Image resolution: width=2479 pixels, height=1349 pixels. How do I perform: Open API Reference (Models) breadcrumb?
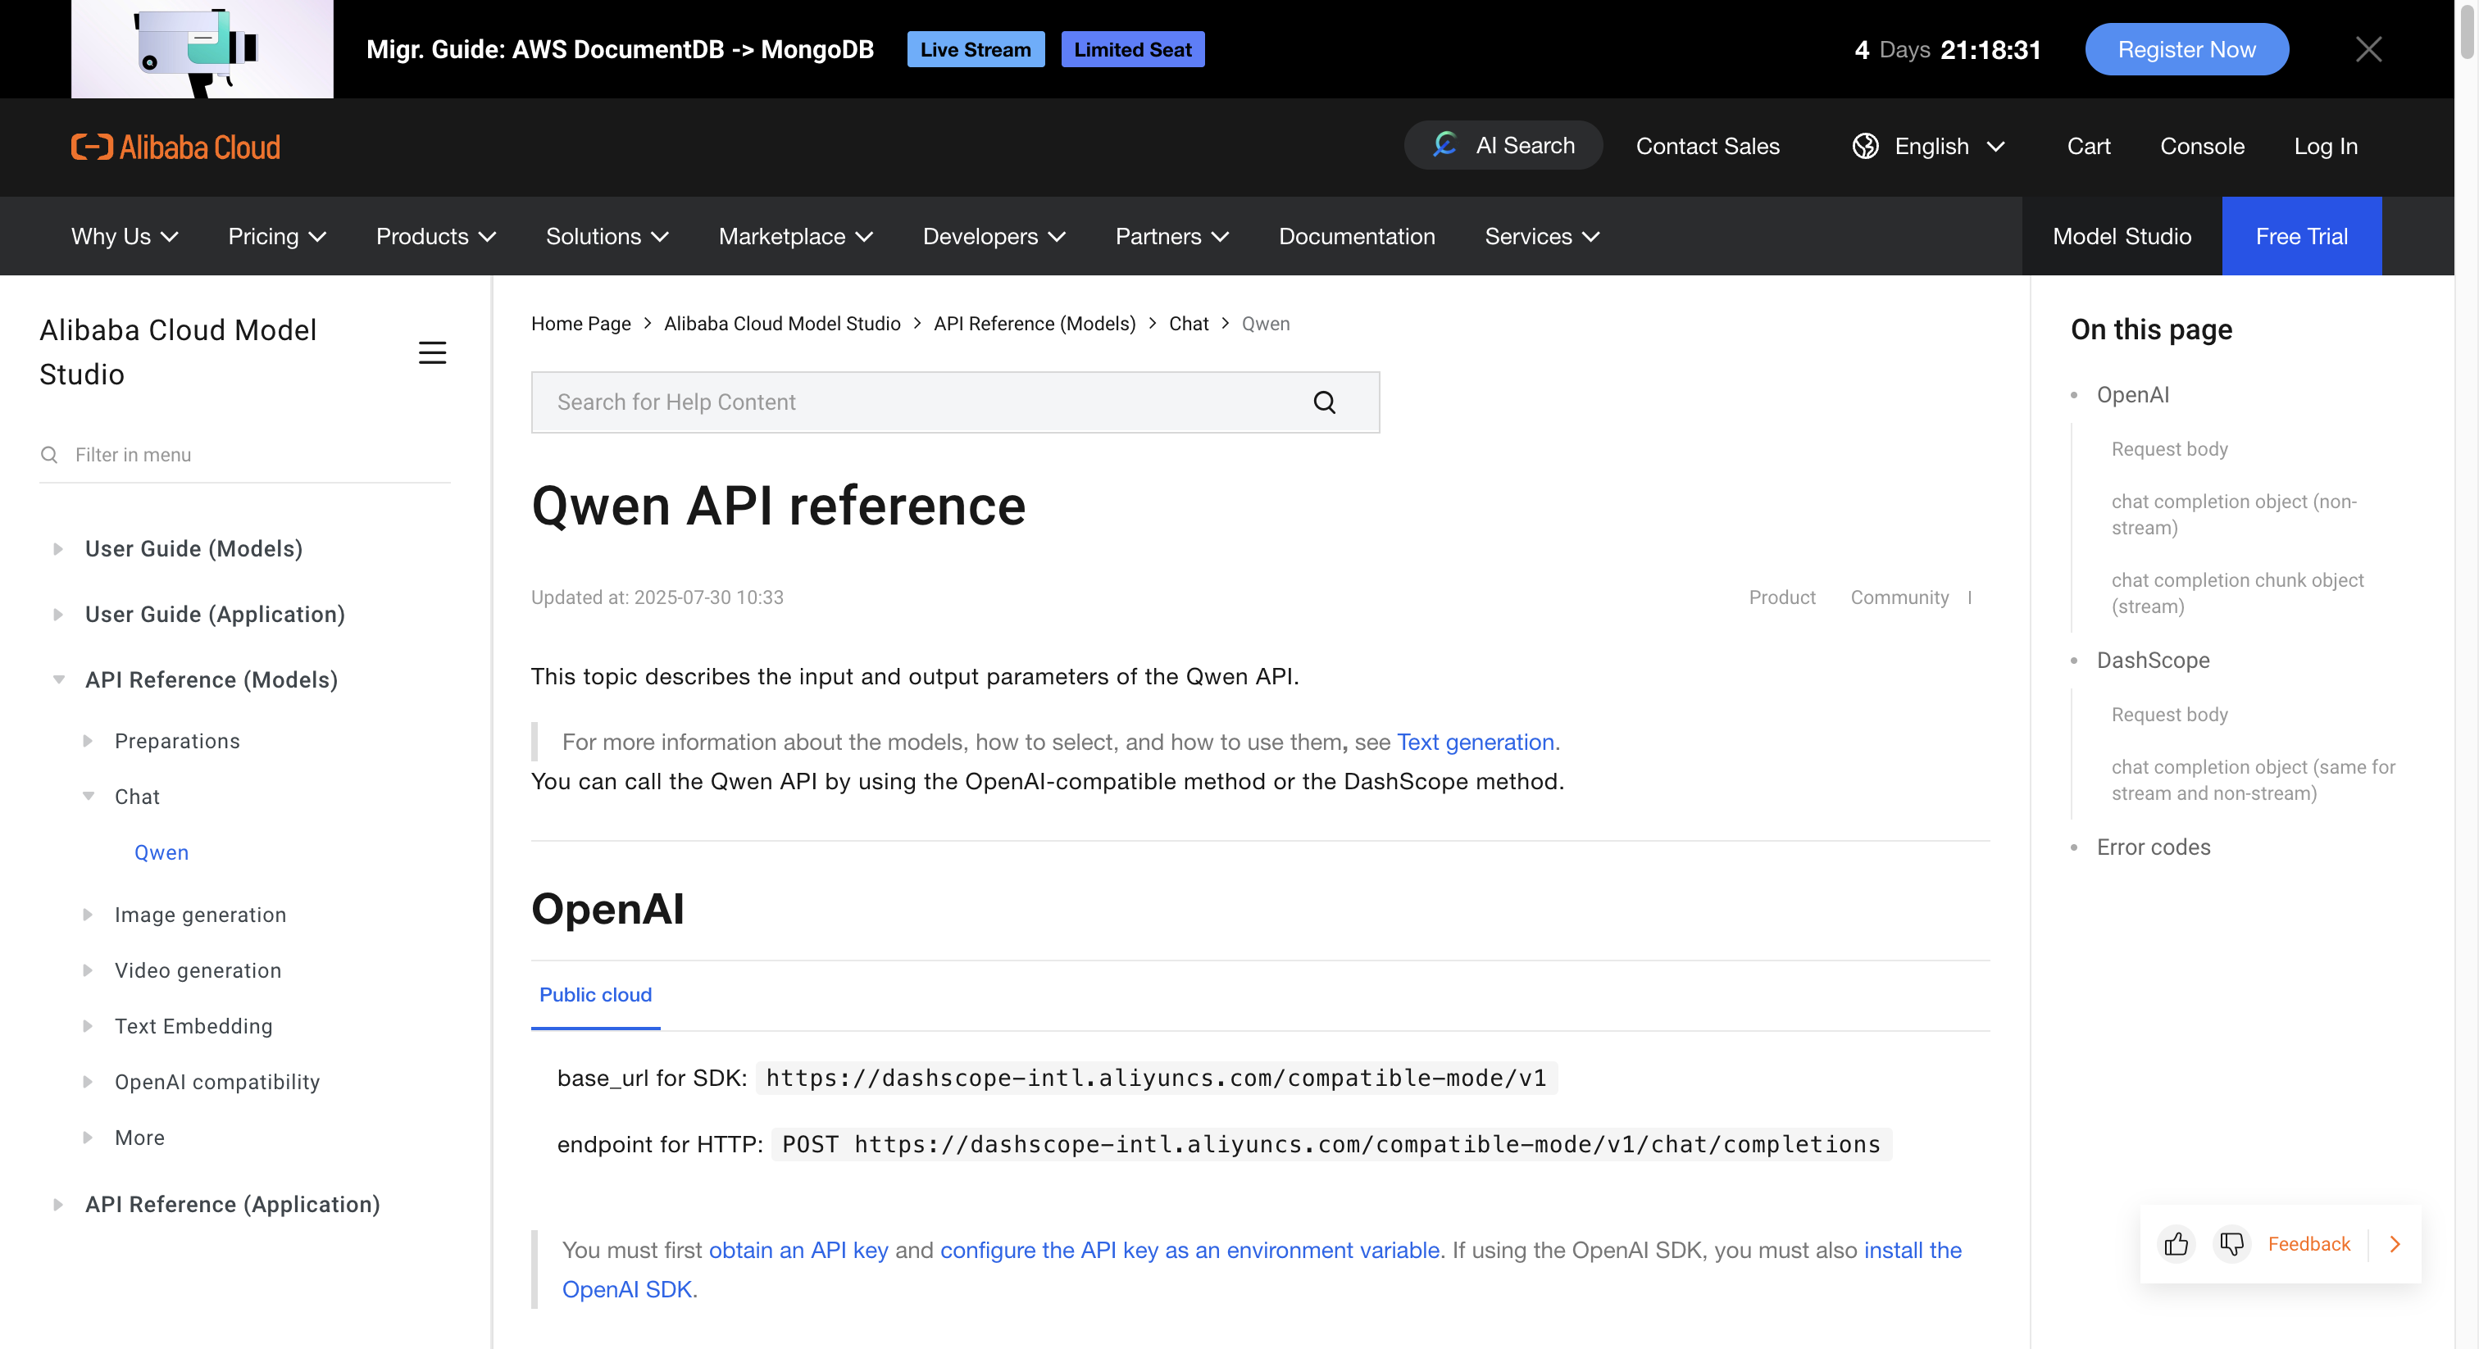coord(1035,325)
